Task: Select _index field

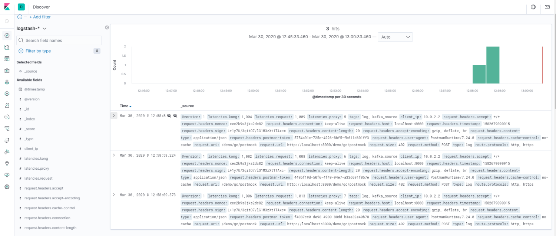Action: point(30,119)
